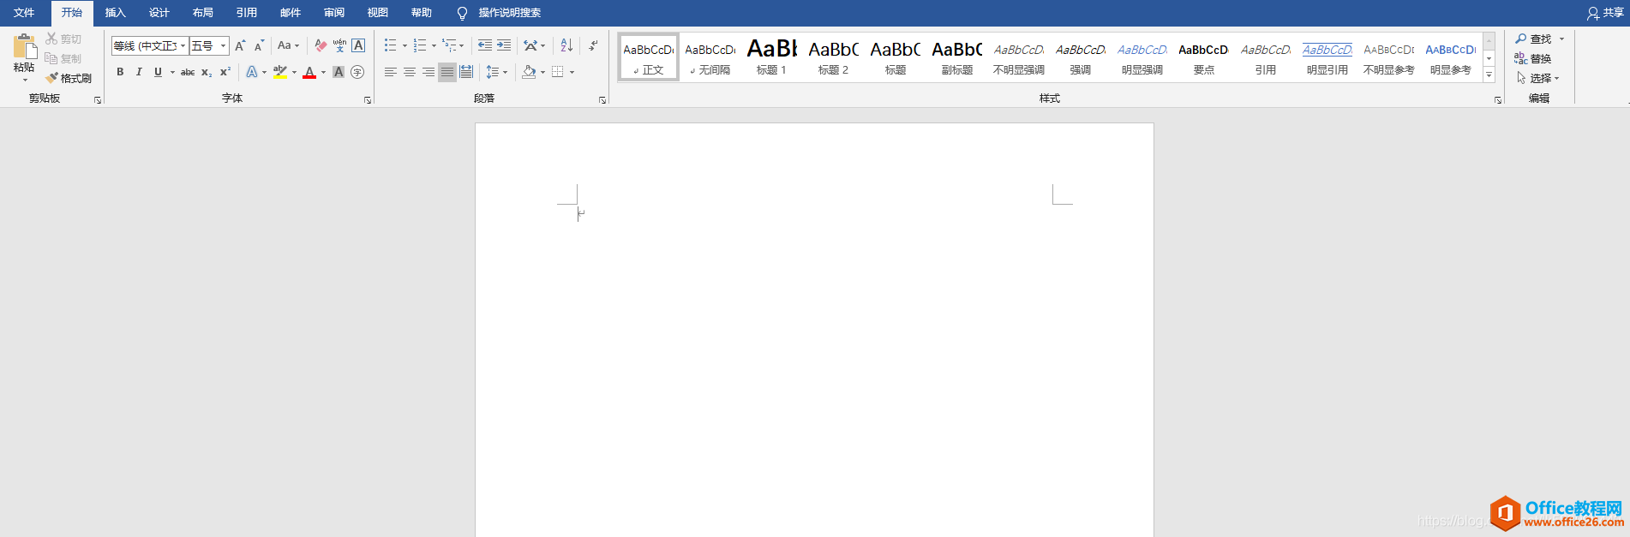
Task: Apply character border icon
Action: pos(358,45)
